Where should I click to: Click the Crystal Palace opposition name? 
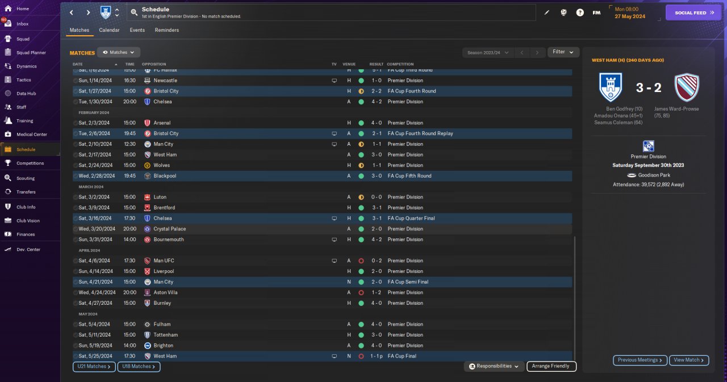click(x=169, y=229)
